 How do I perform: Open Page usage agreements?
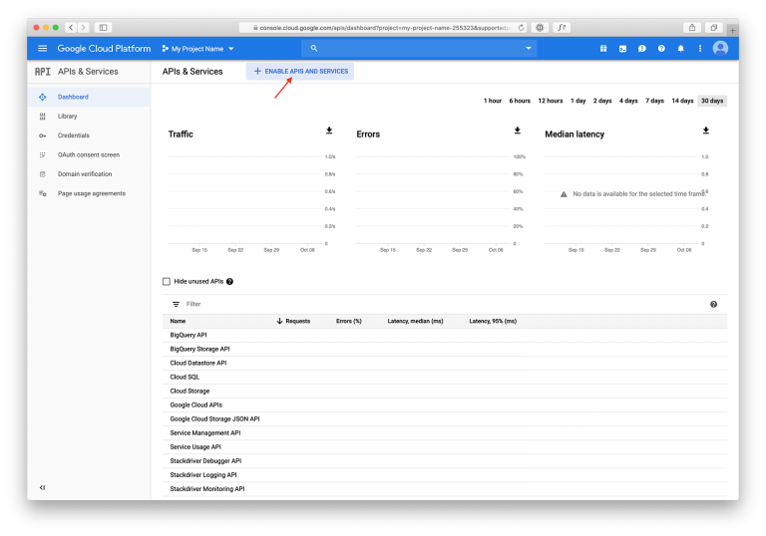point(89,193)
